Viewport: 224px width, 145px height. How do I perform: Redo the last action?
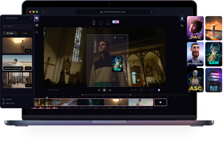coord(154,90)
